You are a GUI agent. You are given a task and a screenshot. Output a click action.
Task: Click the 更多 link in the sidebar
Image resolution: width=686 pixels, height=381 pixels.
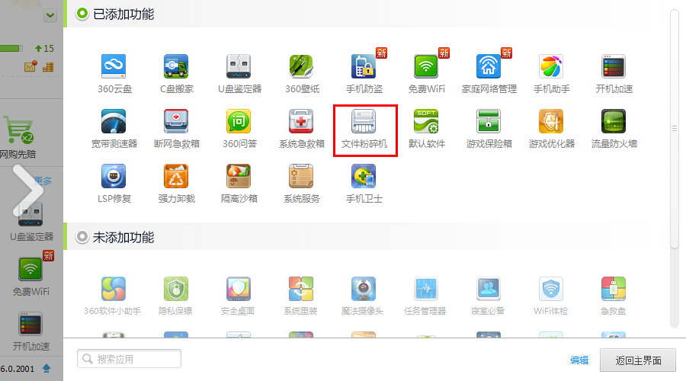click(43, 181)
